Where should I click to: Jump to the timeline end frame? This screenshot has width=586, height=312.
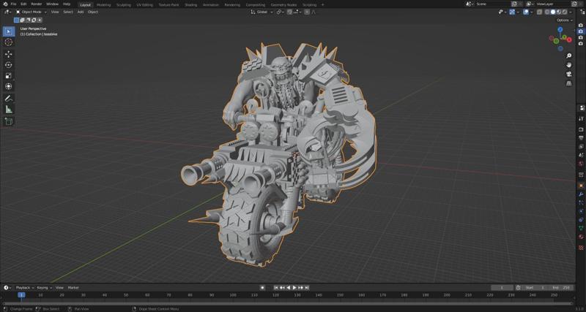click(307, 288)
